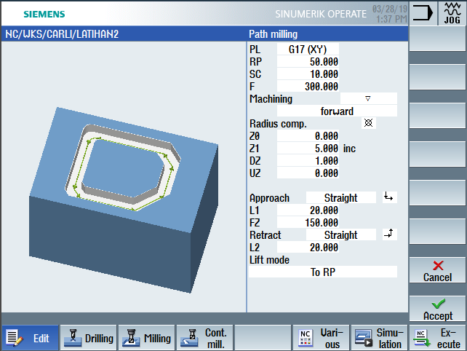Click the Radius comp. off symbol

[x=368, y=123]
